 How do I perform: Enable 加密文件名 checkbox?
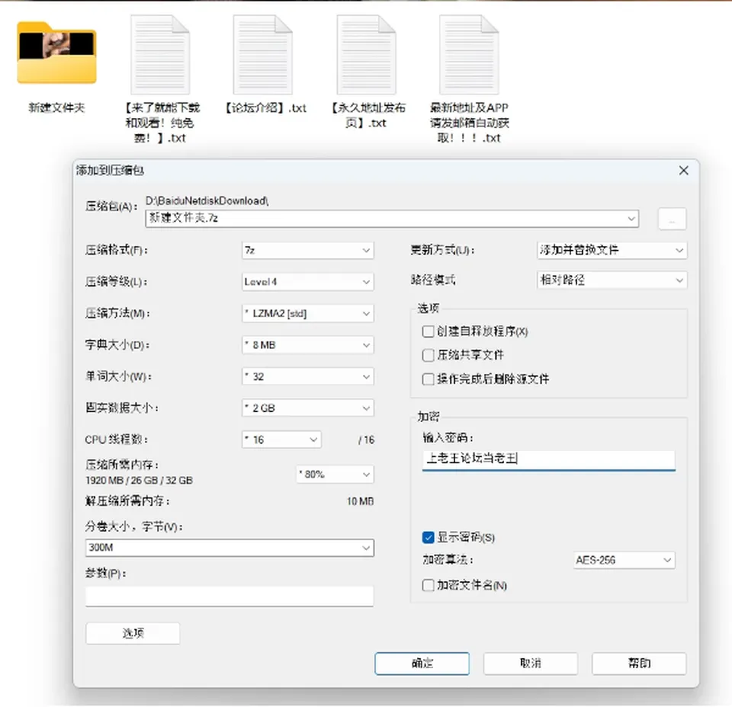428,585
